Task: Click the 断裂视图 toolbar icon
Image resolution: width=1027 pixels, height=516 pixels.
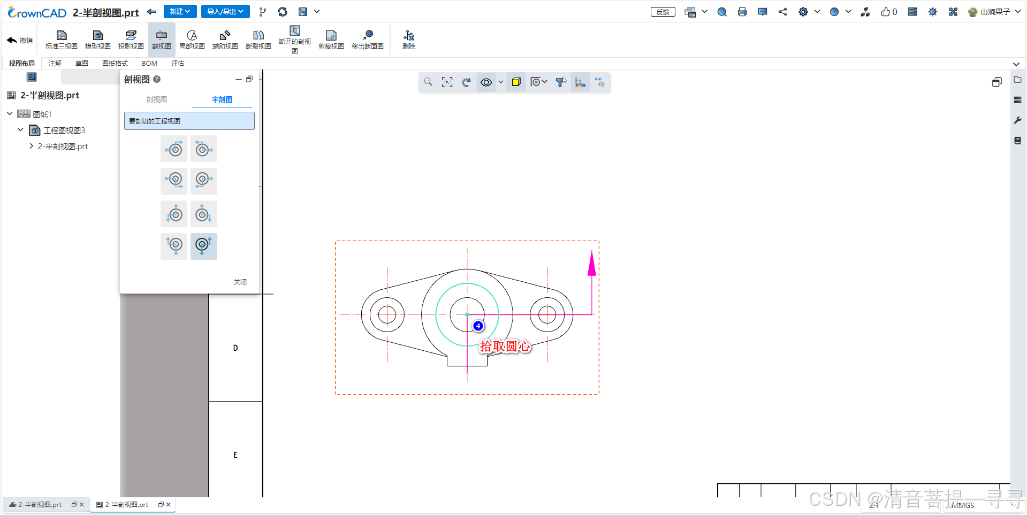Action: tap(258, 40)
